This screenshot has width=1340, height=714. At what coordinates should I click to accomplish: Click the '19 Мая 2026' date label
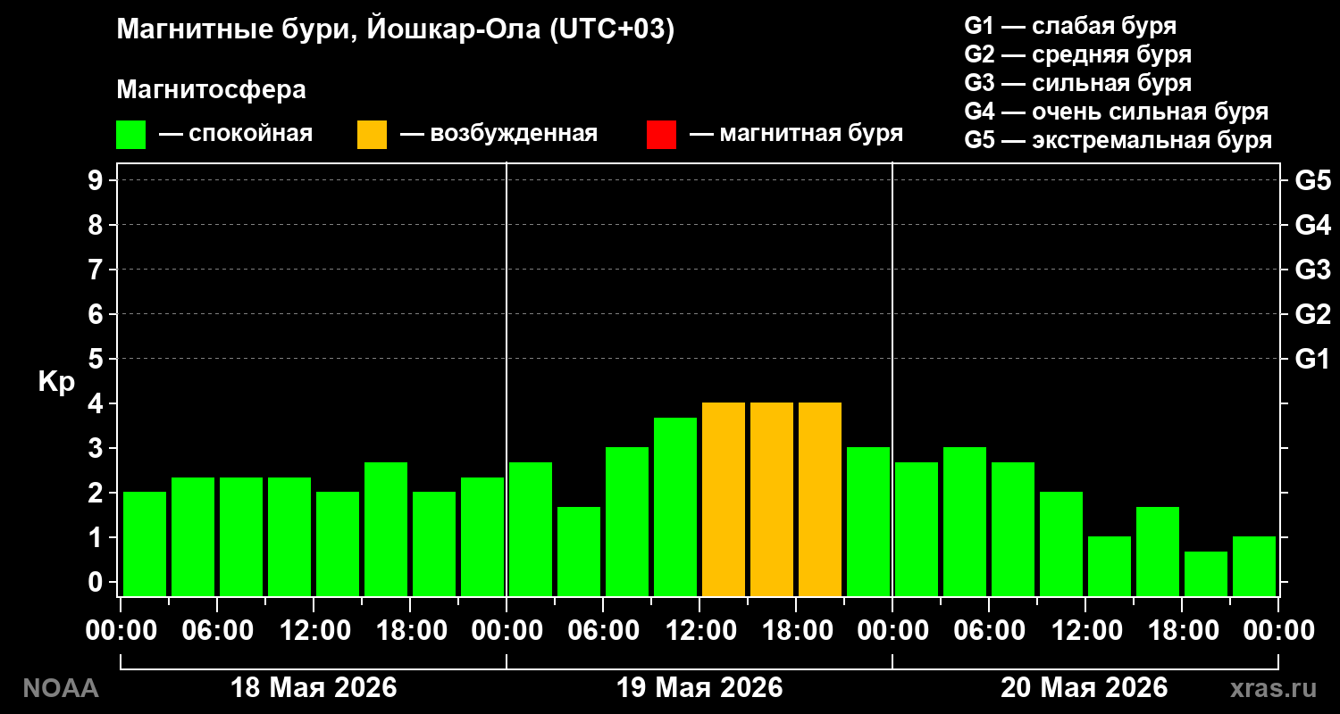coord(699,687)
